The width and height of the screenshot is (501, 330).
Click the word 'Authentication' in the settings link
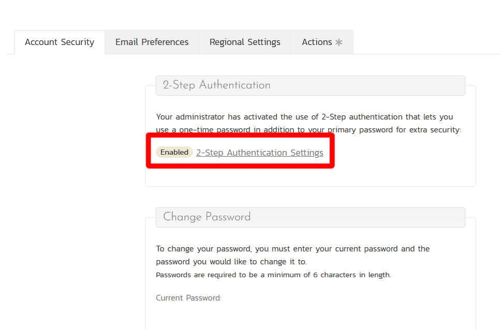[257, 153]
